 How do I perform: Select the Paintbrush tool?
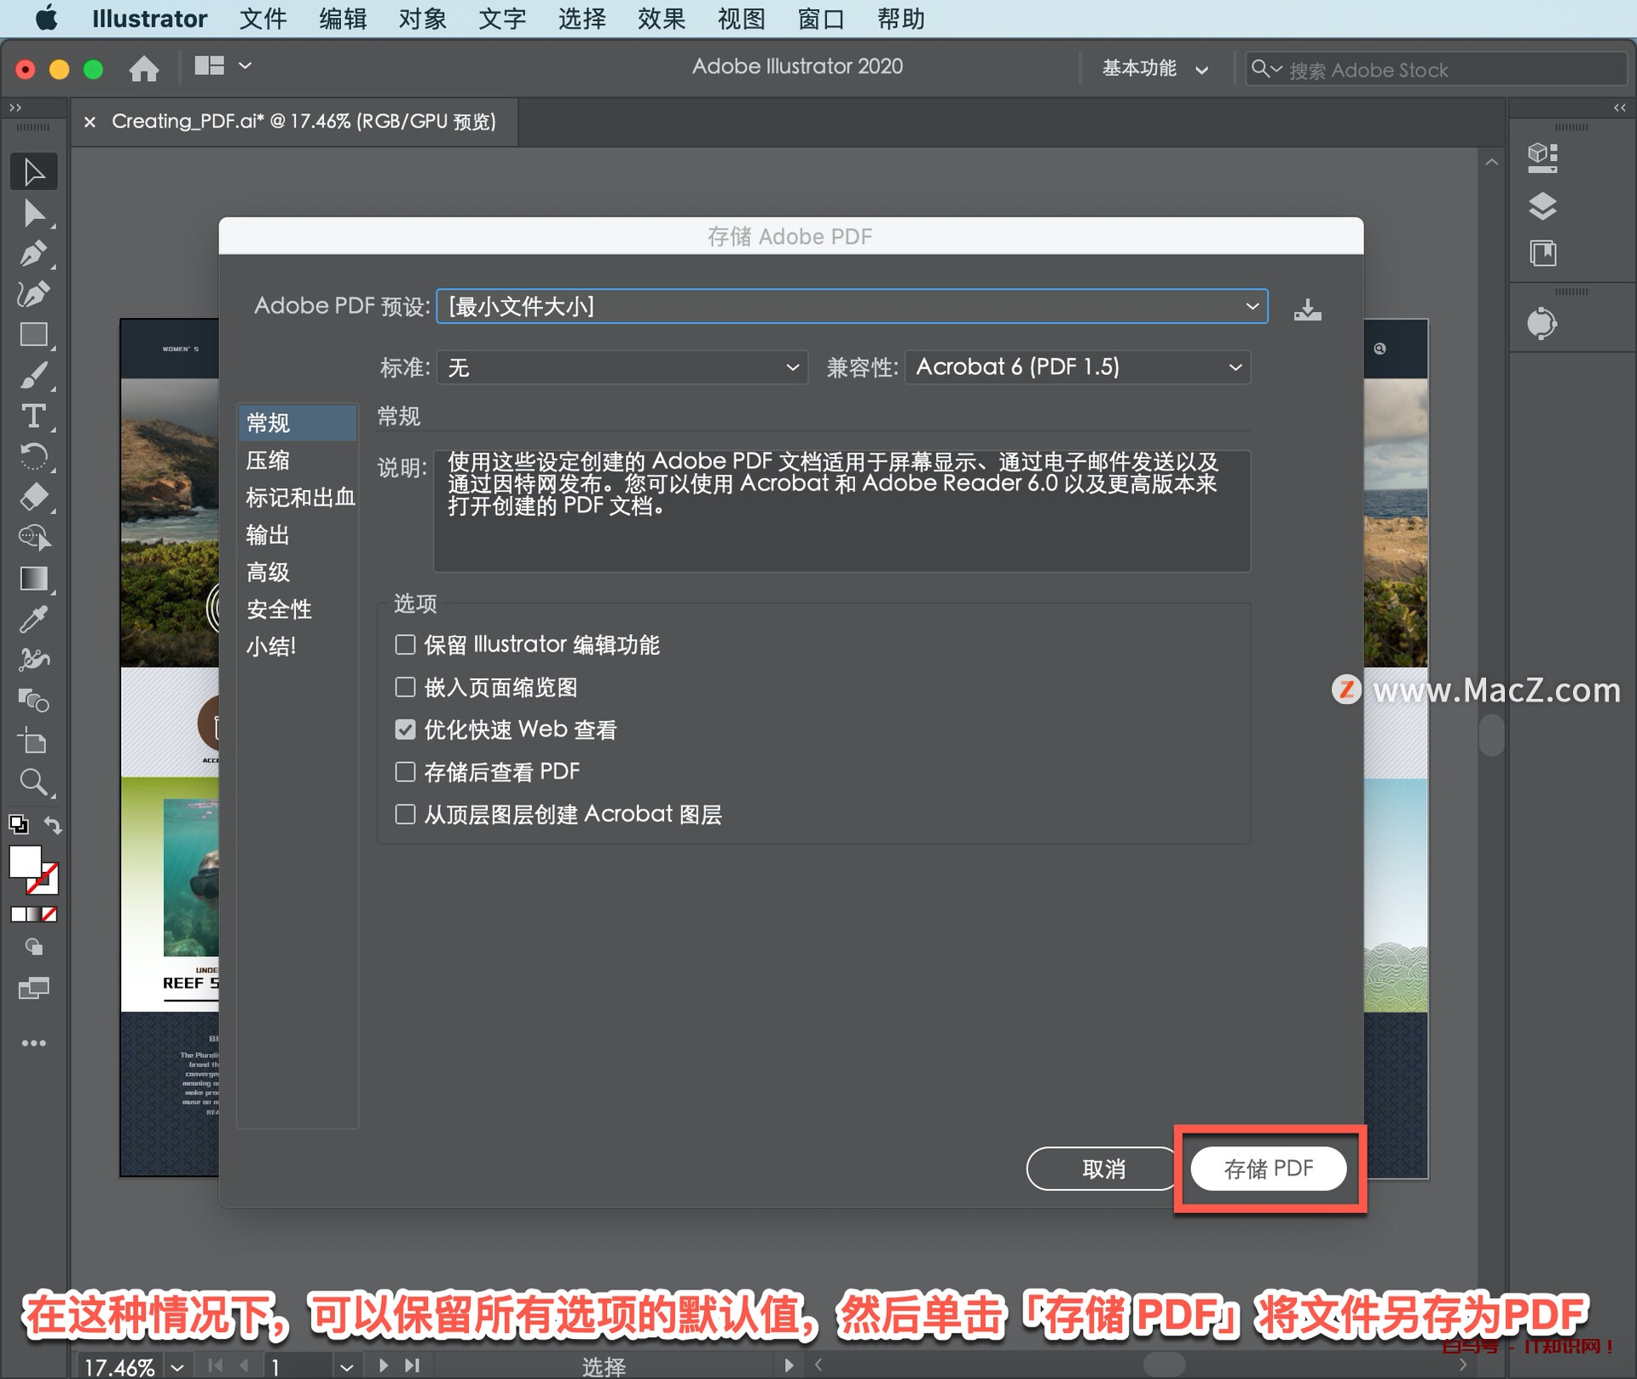tap(34, 375)
